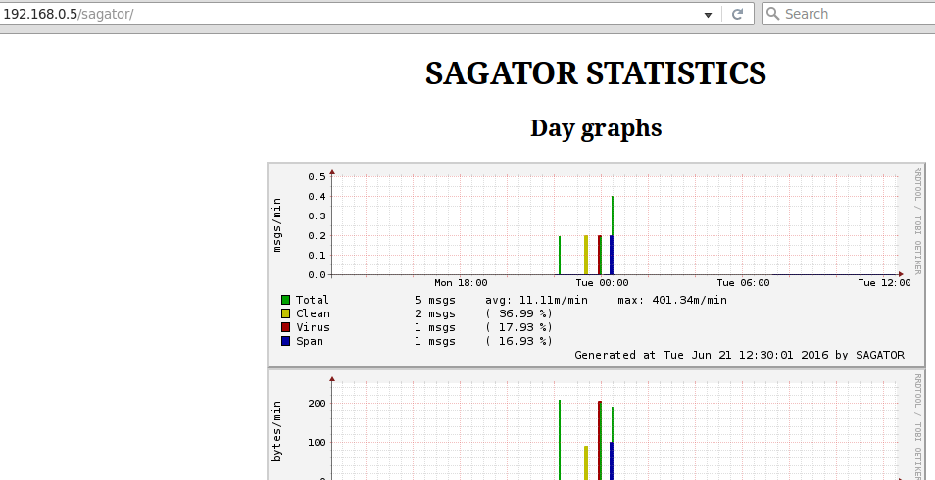
Task: Click the blue Spam legend swatch
Action: [x=285, y=341]
